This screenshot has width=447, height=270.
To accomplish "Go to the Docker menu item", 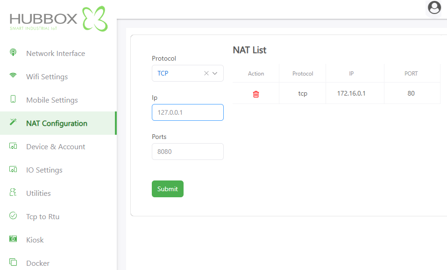I will (38, 263).
